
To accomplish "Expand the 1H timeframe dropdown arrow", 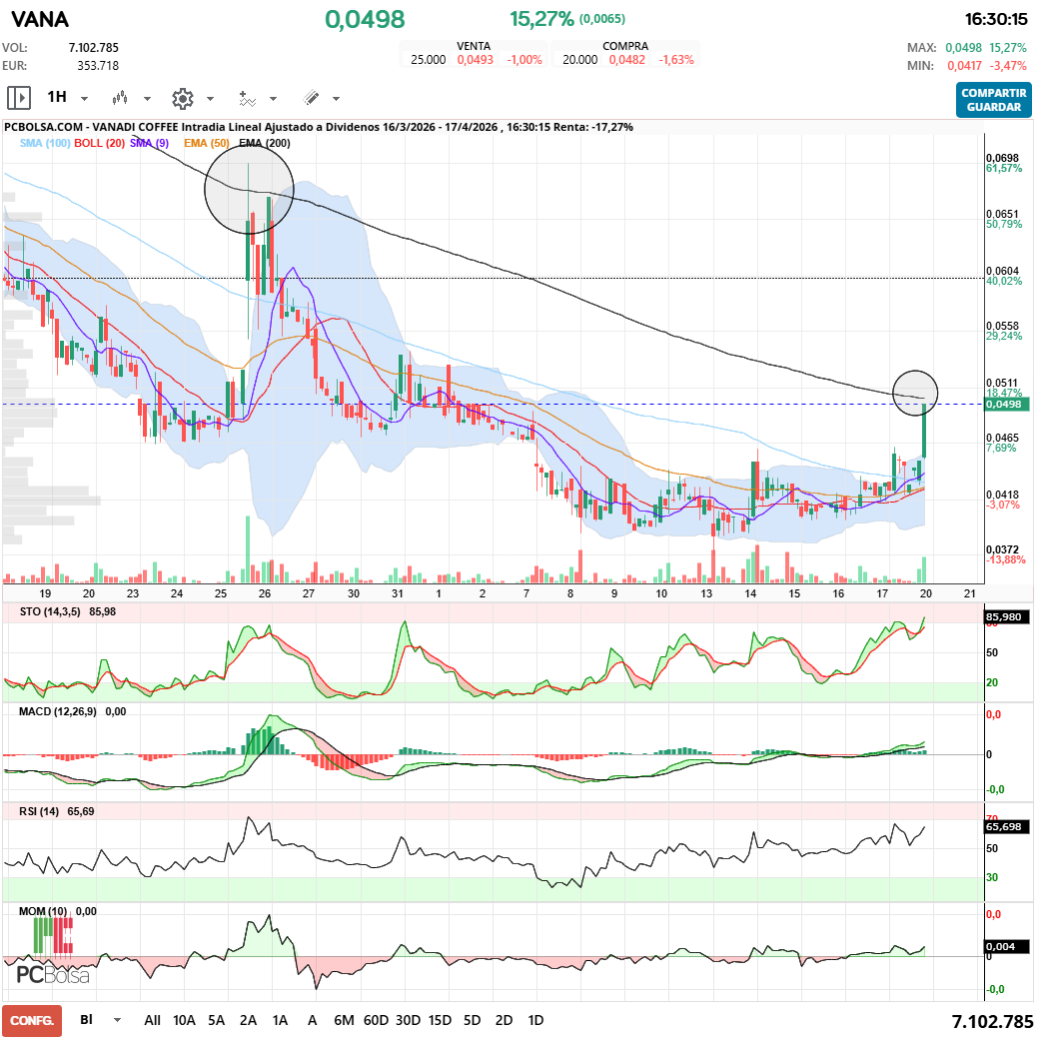I will click(x=84, y=99).
